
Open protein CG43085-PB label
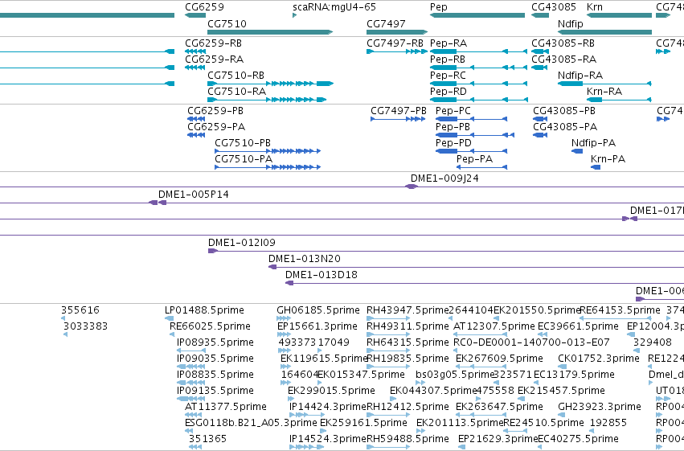[564, 111]
